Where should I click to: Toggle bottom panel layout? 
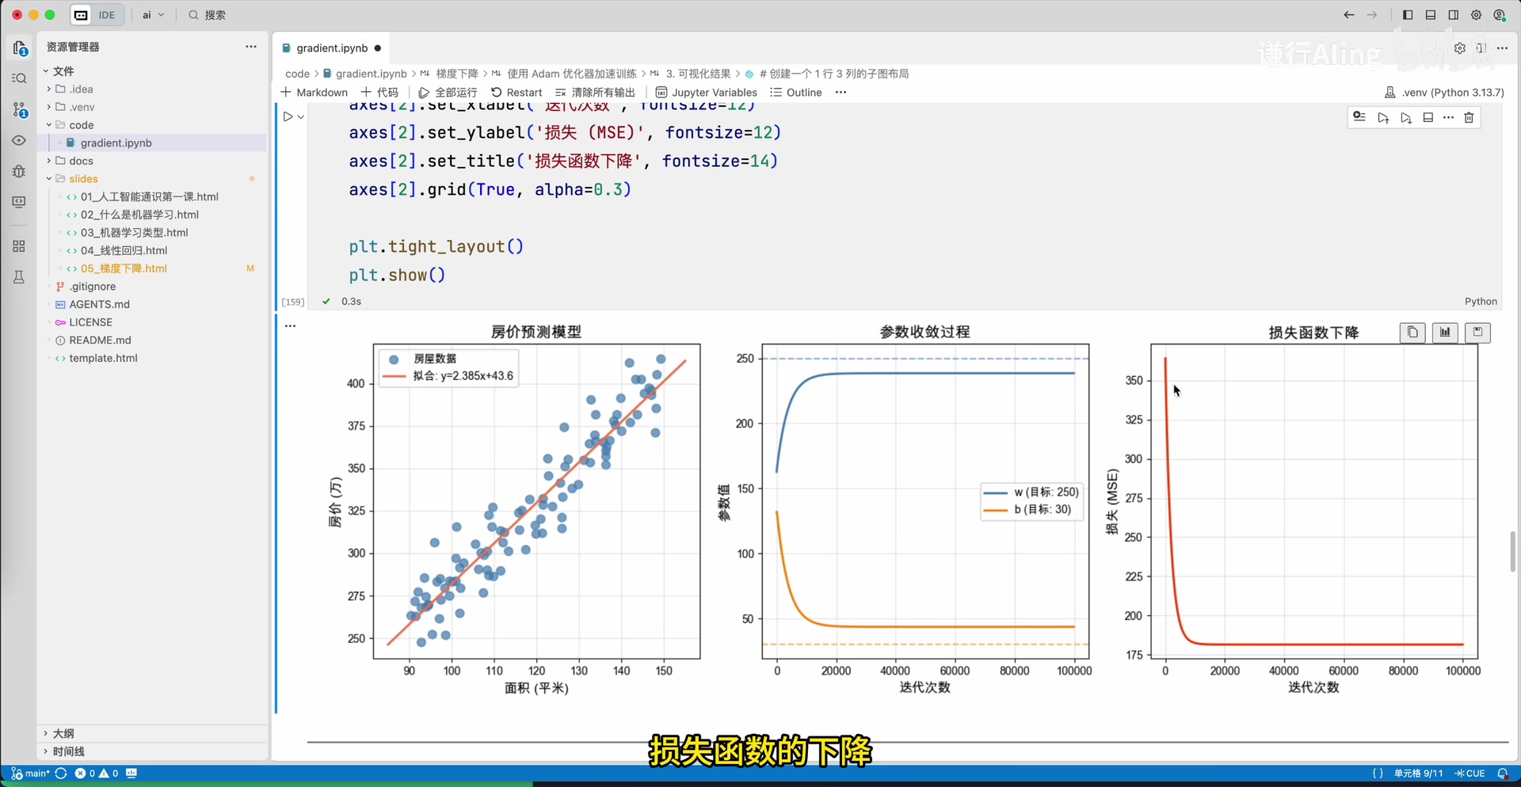pyautogui.click(x=1431, y=15)
